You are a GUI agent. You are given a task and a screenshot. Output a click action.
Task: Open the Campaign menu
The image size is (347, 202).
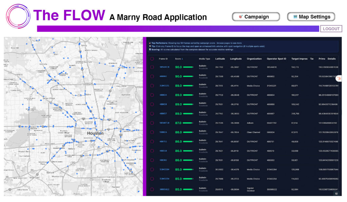click(x=256, y=17)
